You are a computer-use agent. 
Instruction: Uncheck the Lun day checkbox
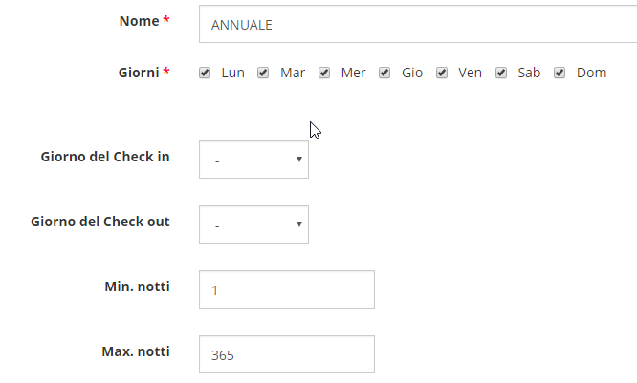(205, 73)
